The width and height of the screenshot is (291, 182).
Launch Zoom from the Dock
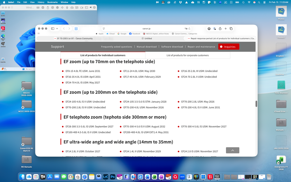pyautogui.click(x=182, y=177)
